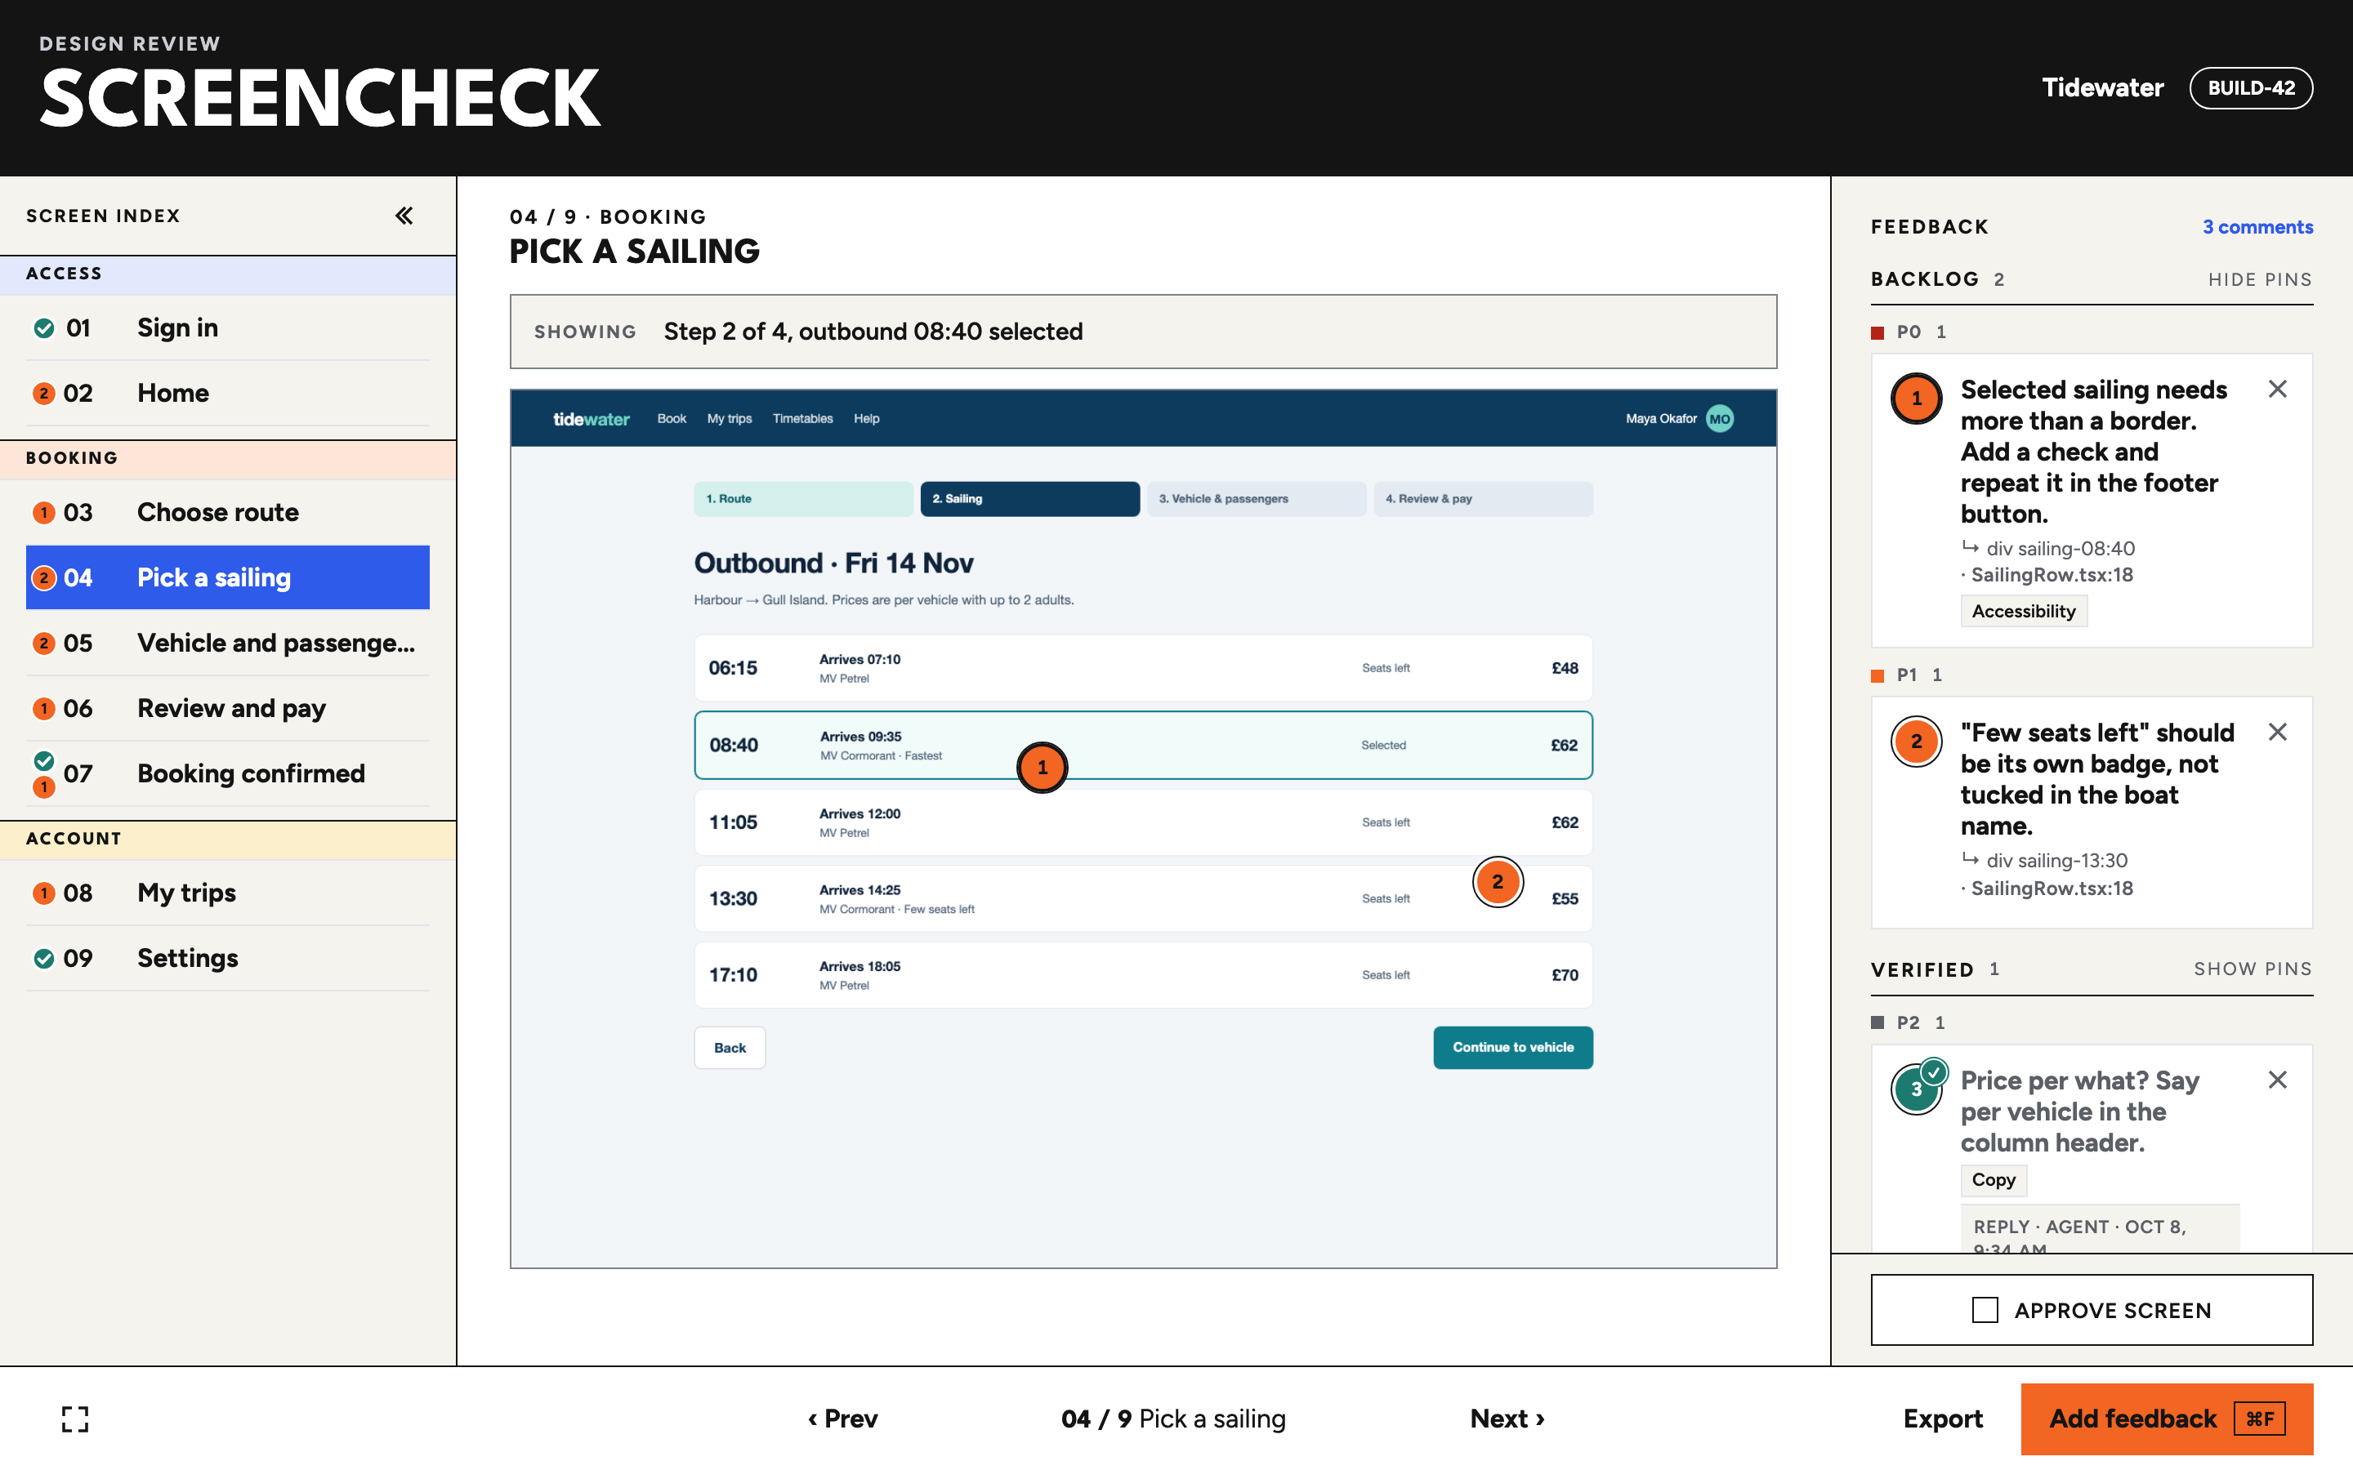Select the '1. Route' step tab
Viewport: 2353px width, 1470px height.
(x=803, y=499)
